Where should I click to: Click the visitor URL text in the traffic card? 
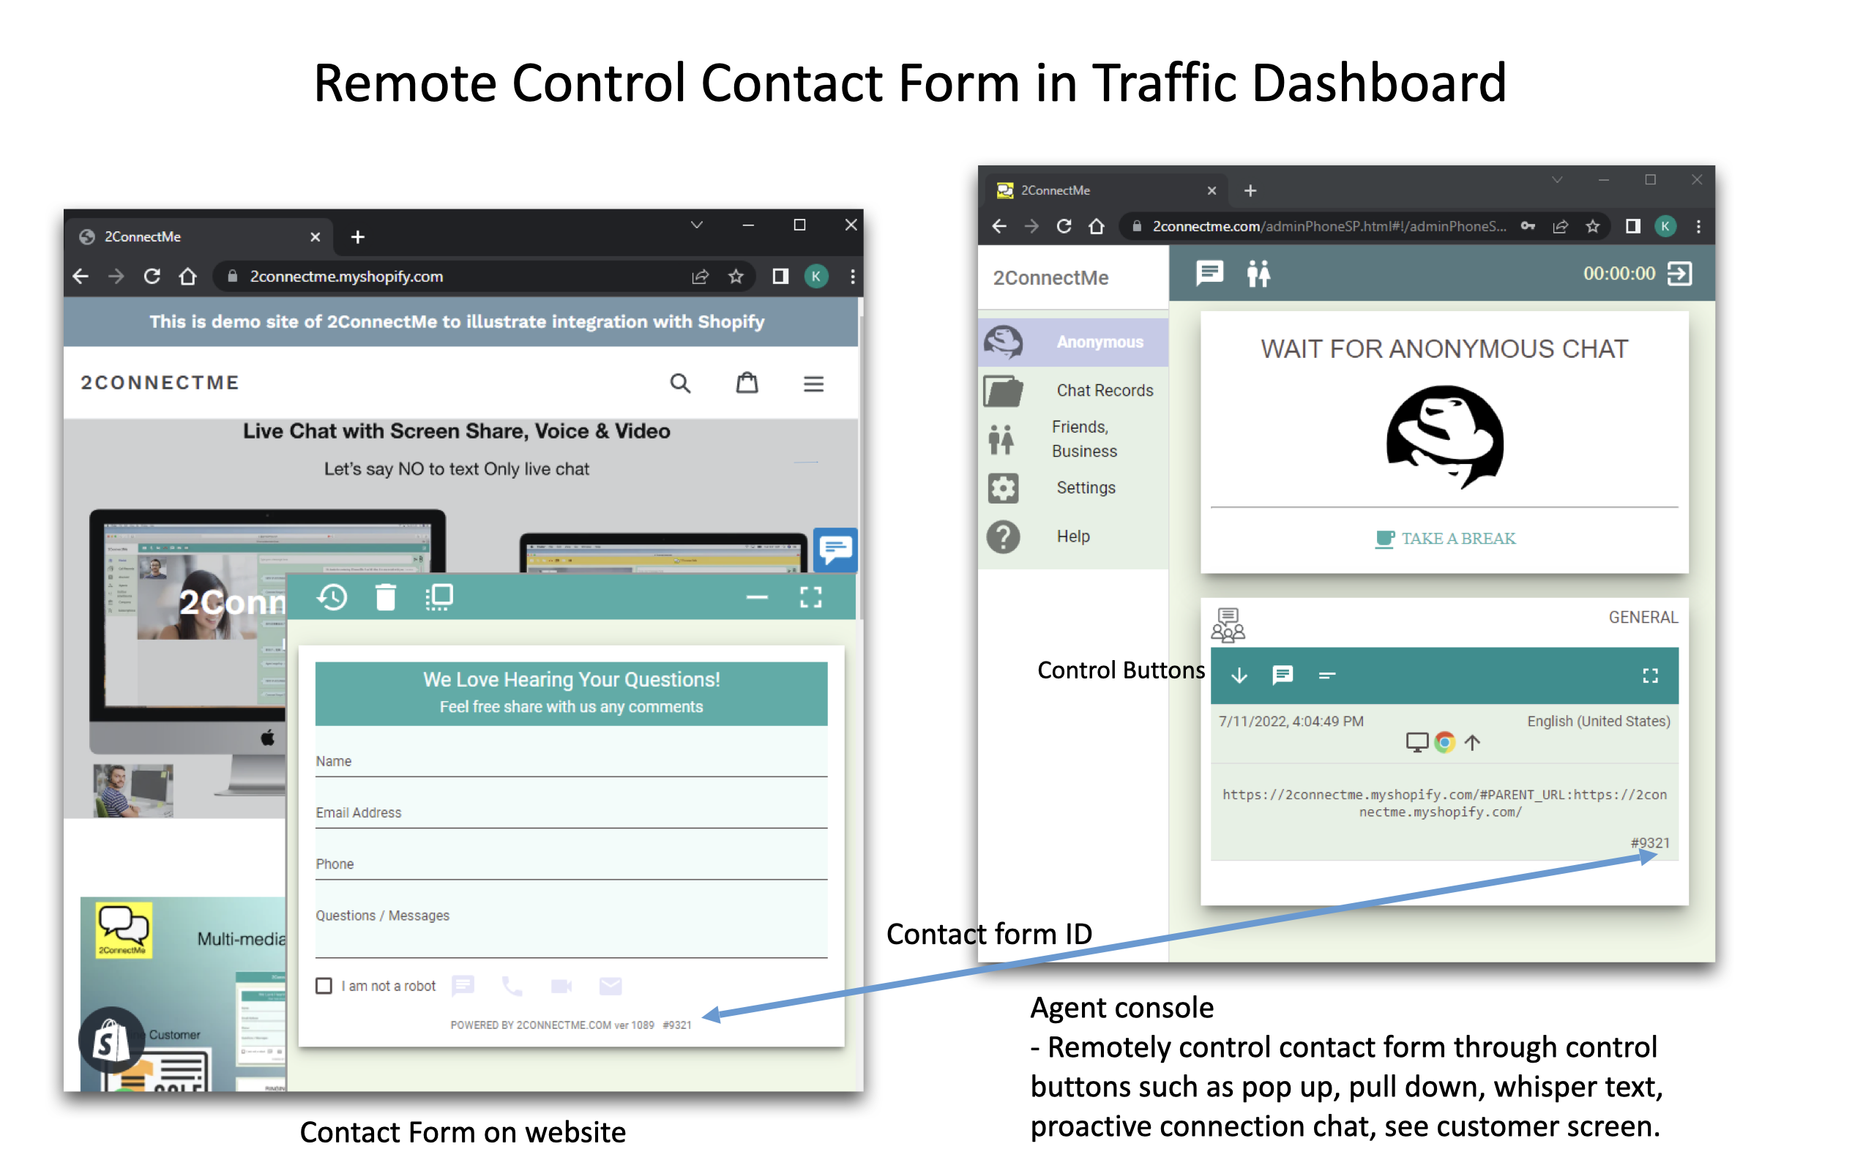[1444, 803]
